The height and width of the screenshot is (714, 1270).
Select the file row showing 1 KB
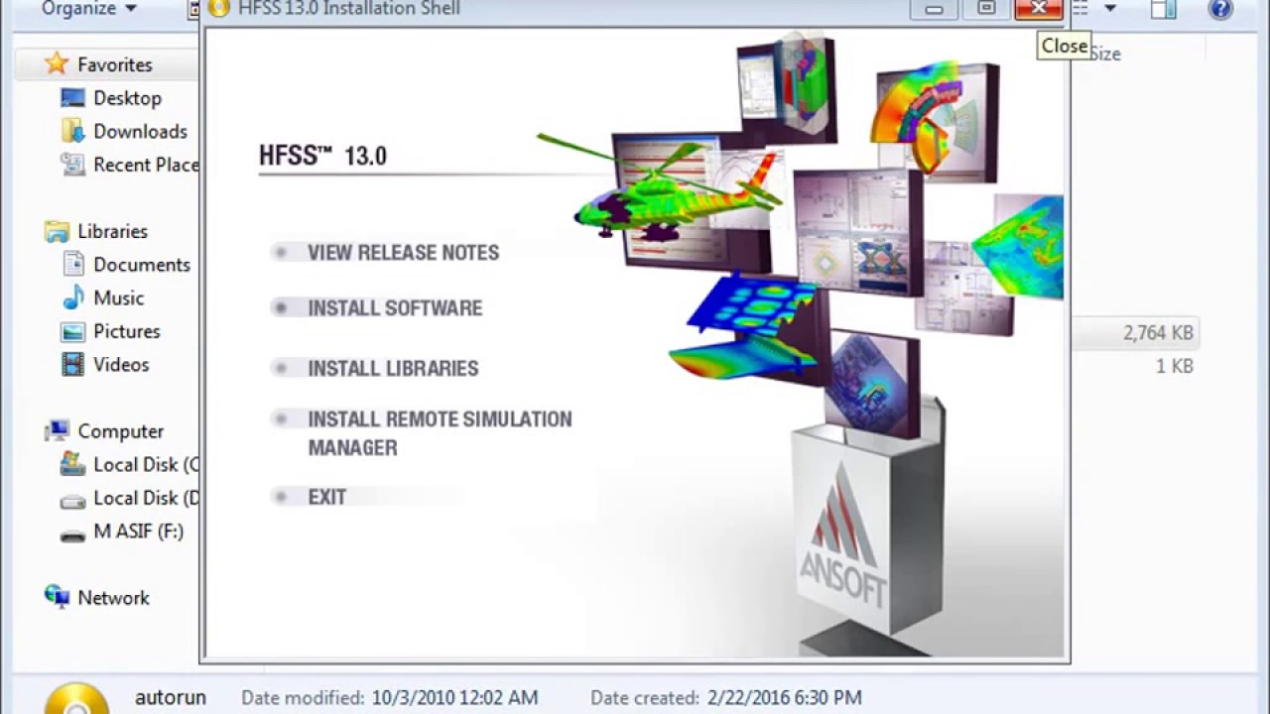pos(1135,367)
